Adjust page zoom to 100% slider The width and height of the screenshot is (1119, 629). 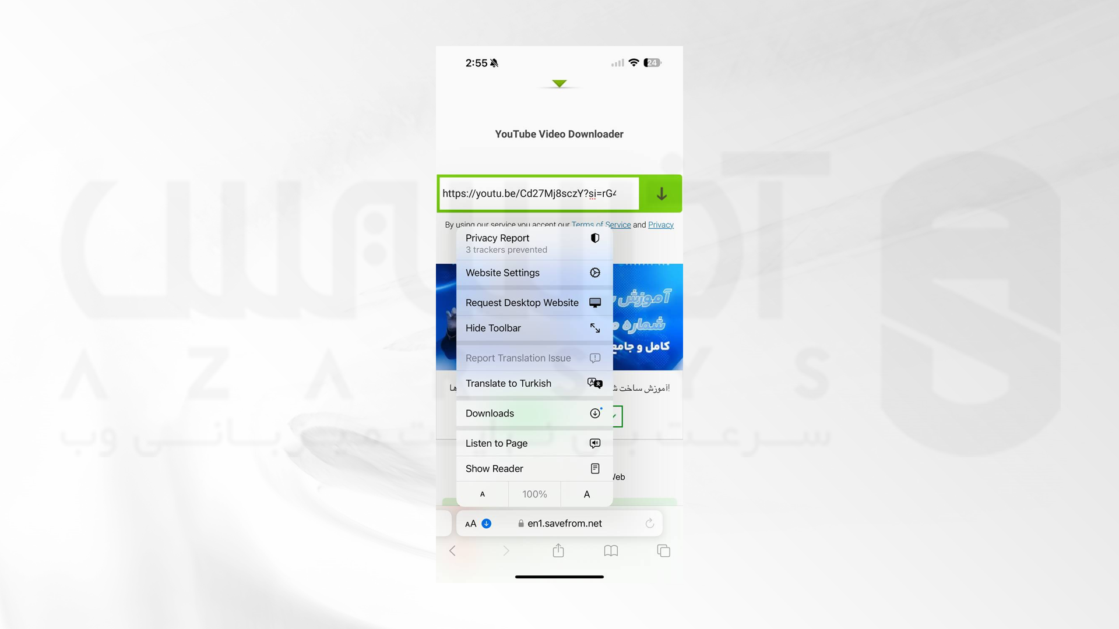pyautogui.click(x=534, y=494)
